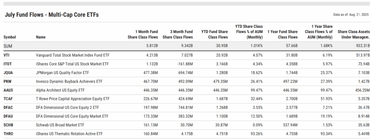Click YTD Share Class Flows % of AUM header
The height and width of the screenshot is (139, 370).
[249, 32]
